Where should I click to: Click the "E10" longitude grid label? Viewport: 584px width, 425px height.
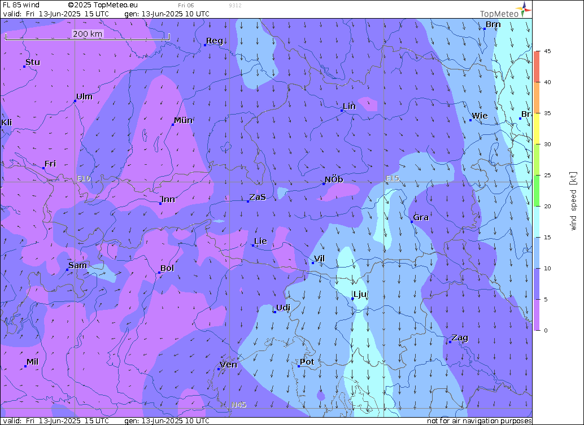(84, 178)
